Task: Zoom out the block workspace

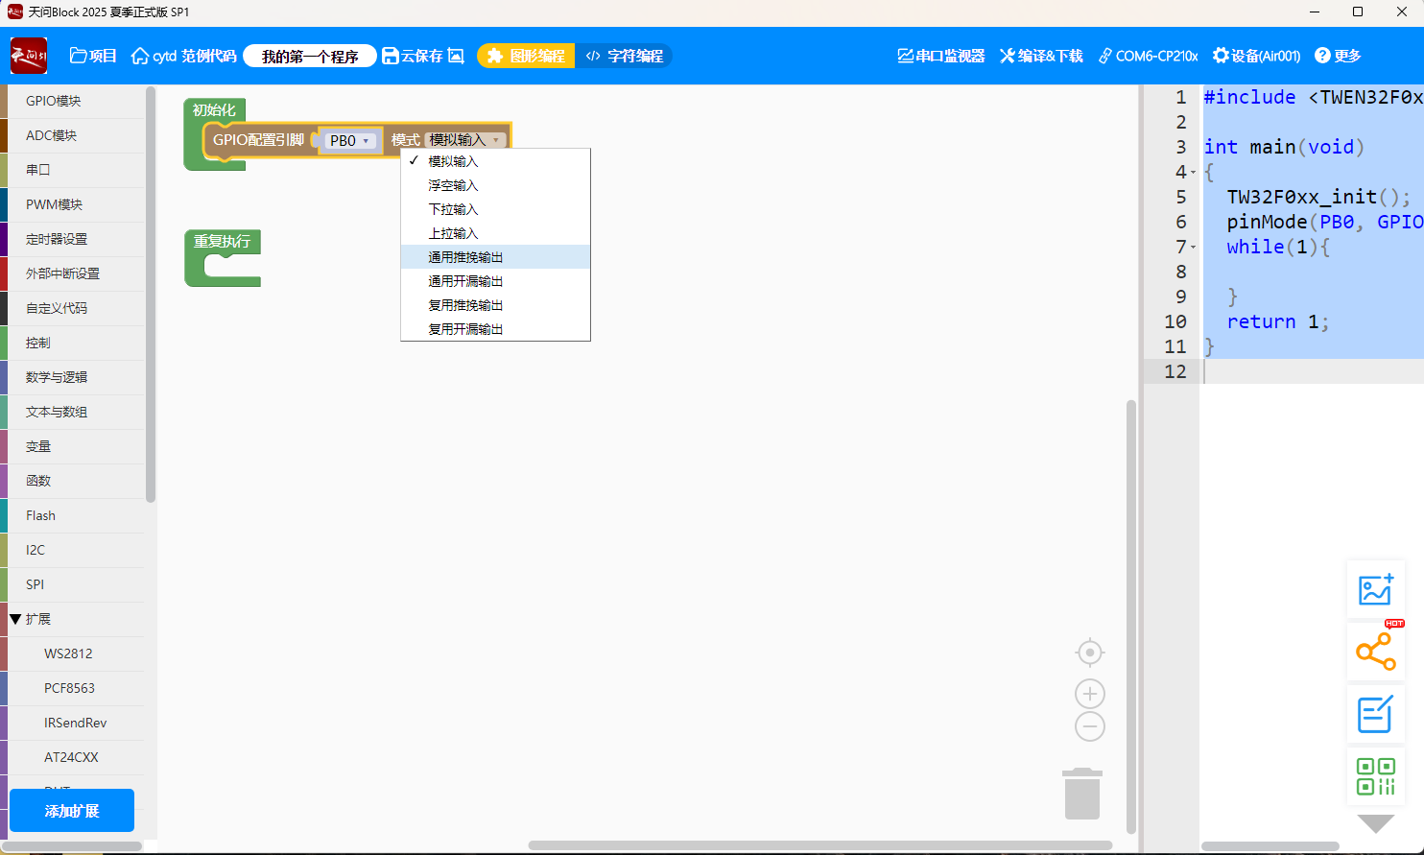Action: click(1089, 726)
